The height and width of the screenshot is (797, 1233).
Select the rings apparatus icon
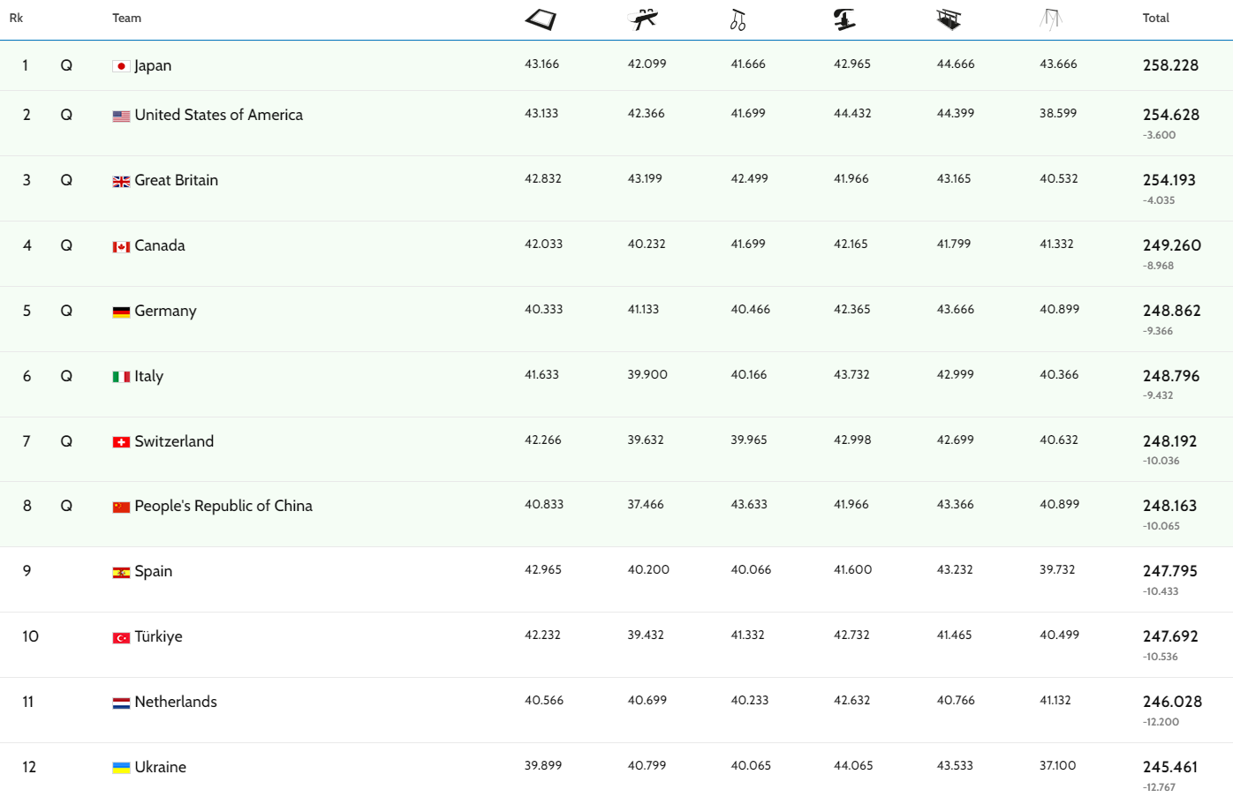pyautogui.click(x=738, y=19)
